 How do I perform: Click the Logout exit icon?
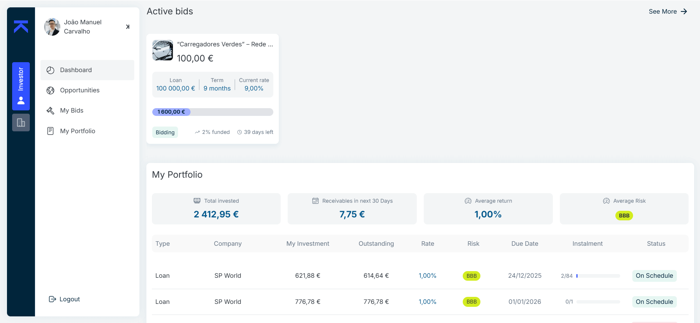pyautogui.click(x=52, y=299)
